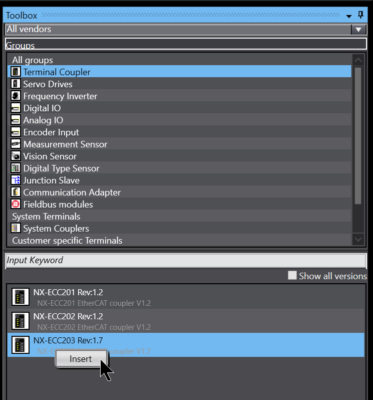Select NX-ECC202 Rev:1.2 device
373x400 pixels.
point(186,321)
